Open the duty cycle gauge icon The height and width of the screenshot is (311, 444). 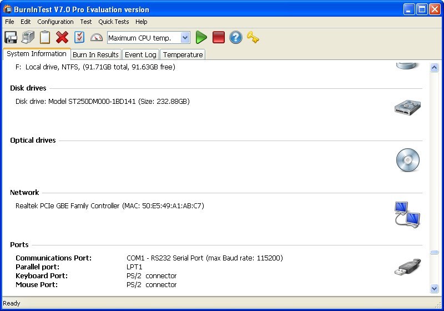pyautogui.click(x=96, y=37)
